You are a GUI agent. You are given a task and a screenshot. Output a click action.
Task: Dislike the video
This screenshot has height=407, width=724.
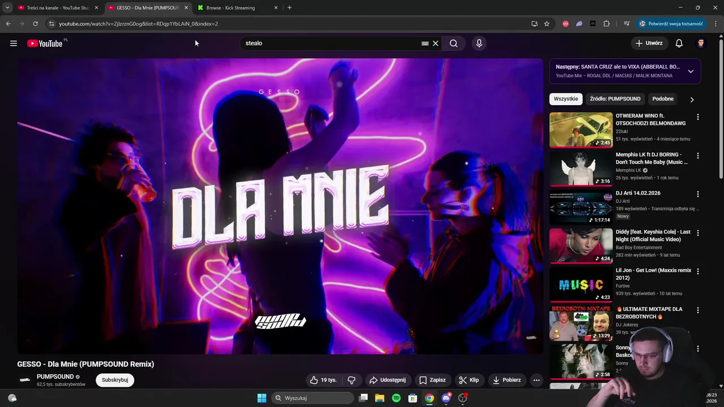(x=351, y=380)
